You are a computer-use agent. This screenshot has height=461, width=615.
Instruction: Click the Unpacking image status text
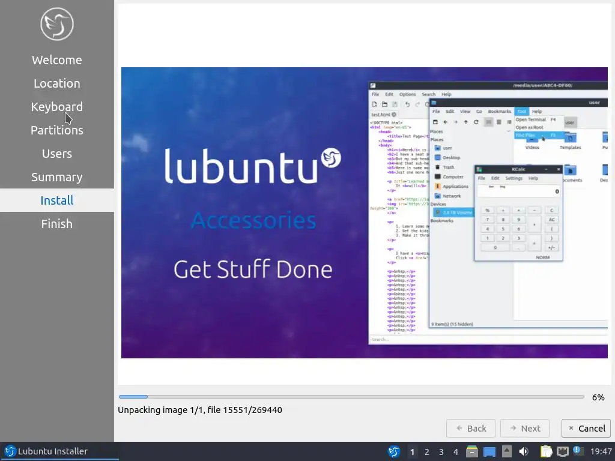pos(200,409)
